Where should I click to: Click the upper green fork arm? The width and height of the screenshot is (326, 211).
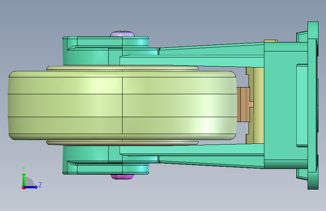[191, 61]
